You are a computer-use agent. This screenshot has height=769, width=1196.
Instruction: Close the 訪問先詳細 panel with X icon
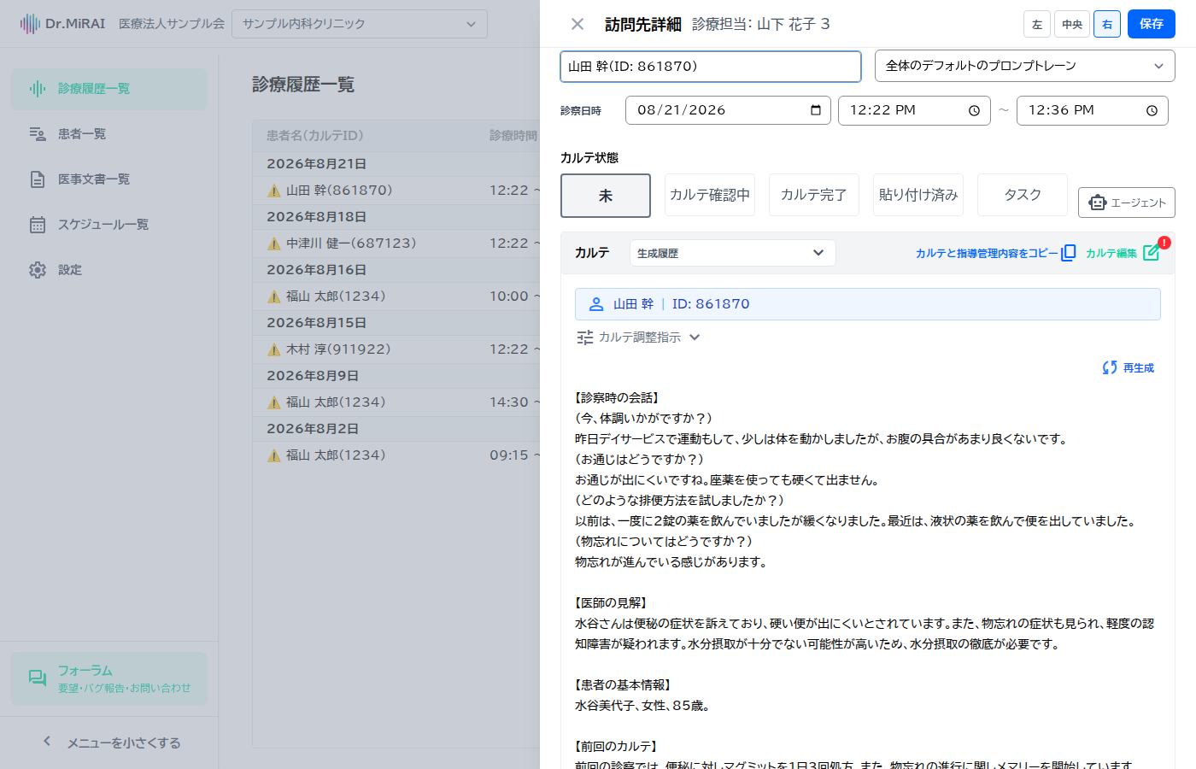[577, 24]
